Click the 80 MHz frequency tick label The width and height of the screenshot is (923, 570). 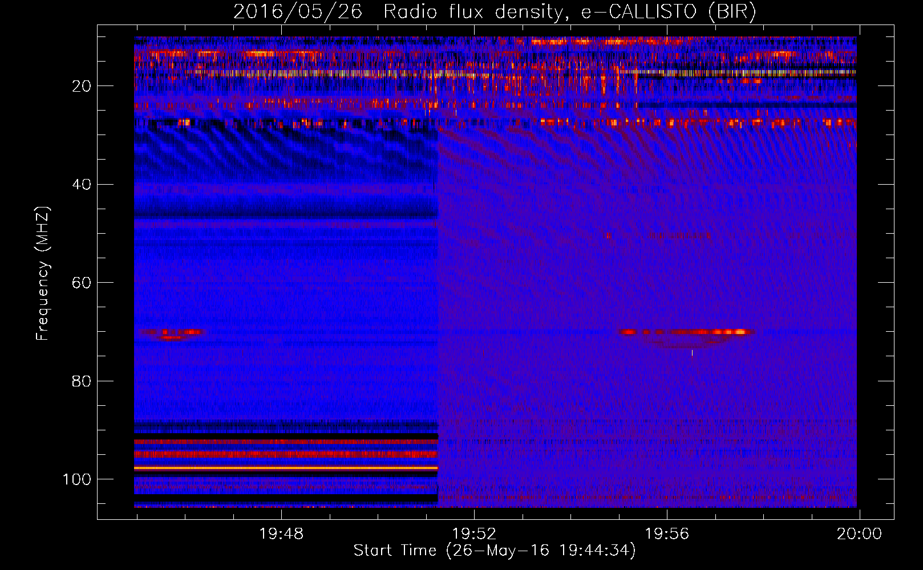tap(82, 381)
